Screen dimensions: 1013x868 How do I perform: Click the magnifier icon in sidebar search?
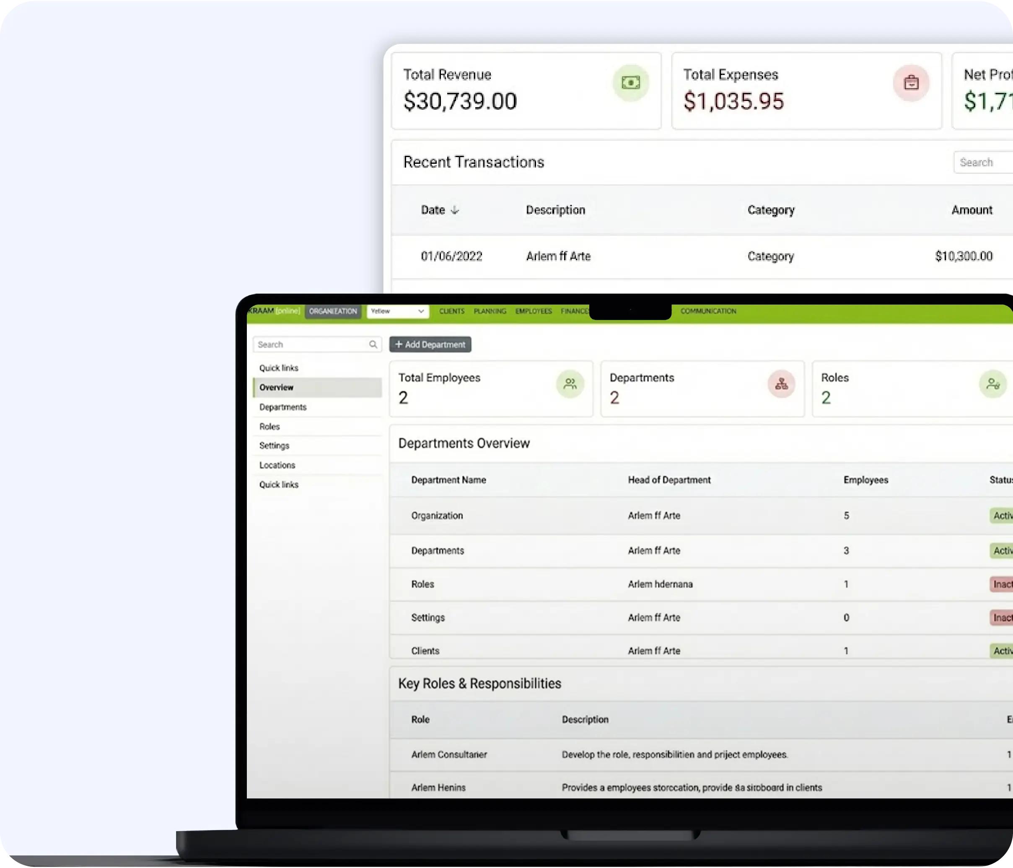click(x=373, y=344)
